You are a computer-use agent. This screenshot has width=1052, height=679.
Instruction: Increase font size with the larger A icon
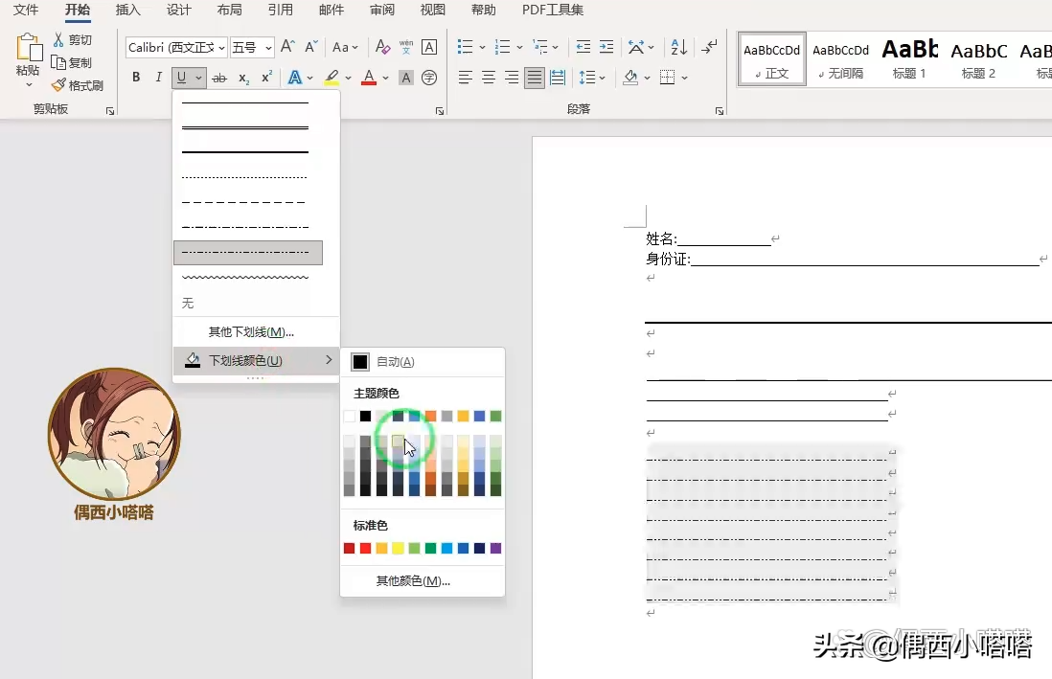[287, 47]
